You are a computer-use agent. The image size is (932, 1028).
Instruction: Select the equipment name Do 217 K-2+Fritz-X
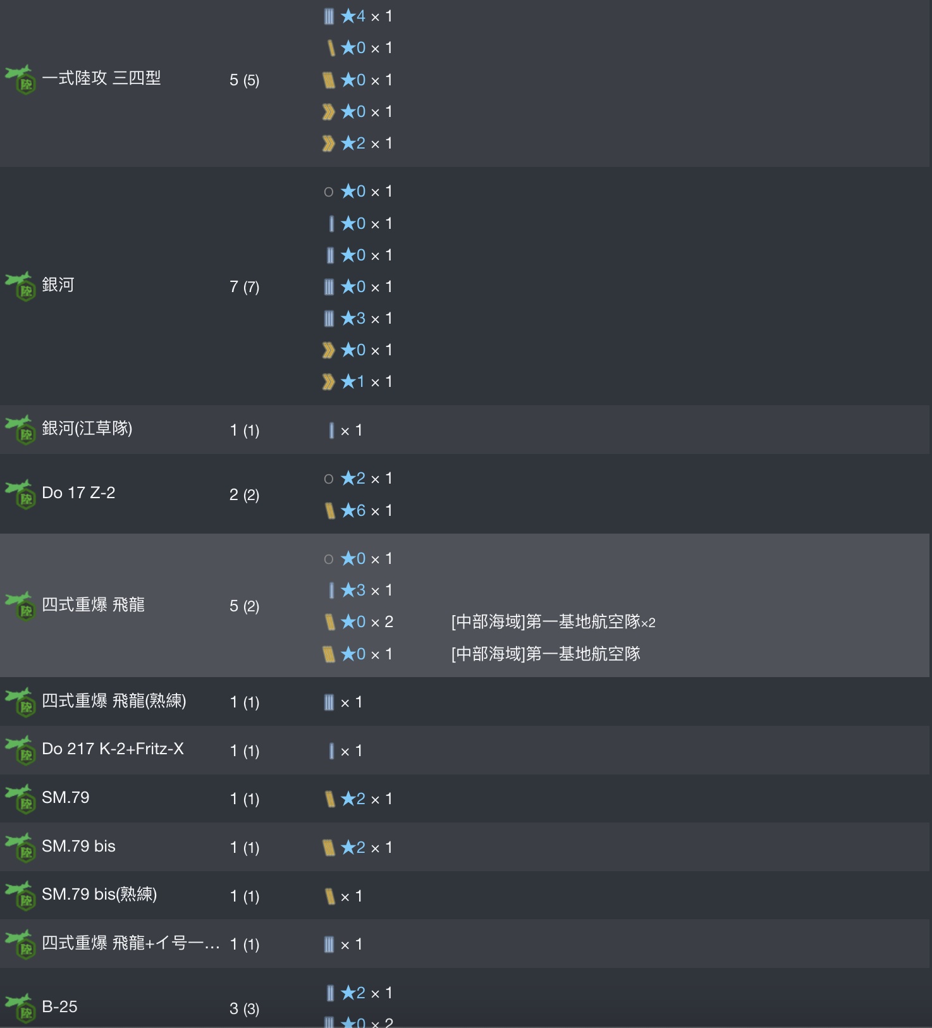tap(113, 749)
